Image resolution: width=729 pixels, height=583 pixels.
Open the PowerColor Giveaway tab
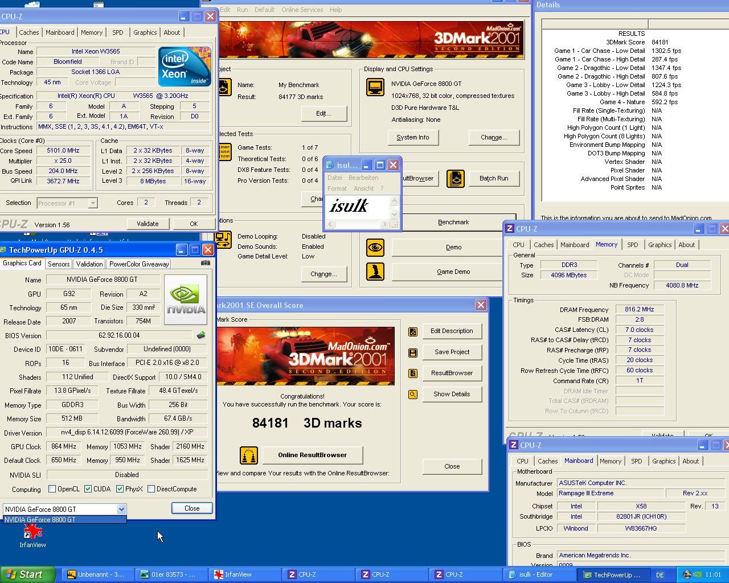(139, 264)
